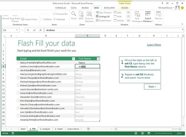Viewport: 186px width, 137px height.
Task: Open the 2. Analyze sheet tab
Action: tap(45, 129)
